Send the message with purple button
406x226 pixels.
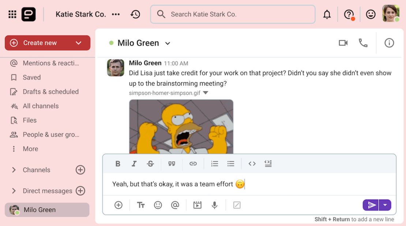tap(371, 205)
